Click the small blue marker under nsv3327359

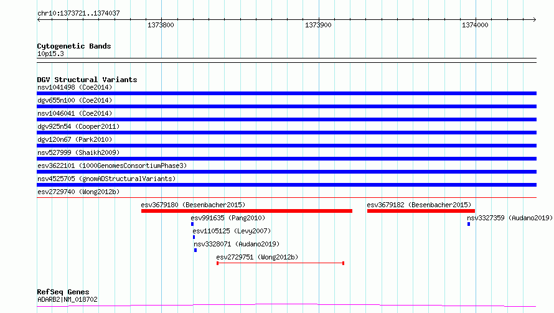(469, 224)
